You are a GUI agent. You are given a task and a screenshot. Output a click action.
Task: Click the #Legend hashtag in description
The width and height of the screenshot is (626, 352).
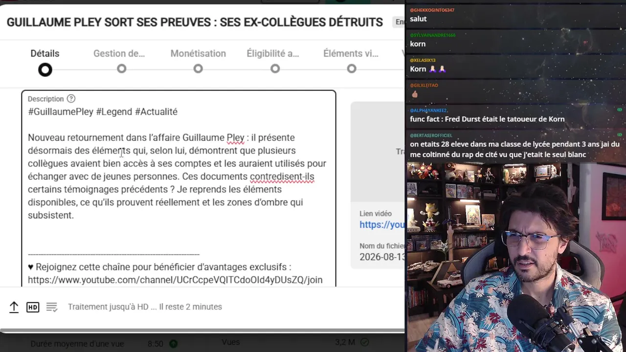[x=114, y=112]
